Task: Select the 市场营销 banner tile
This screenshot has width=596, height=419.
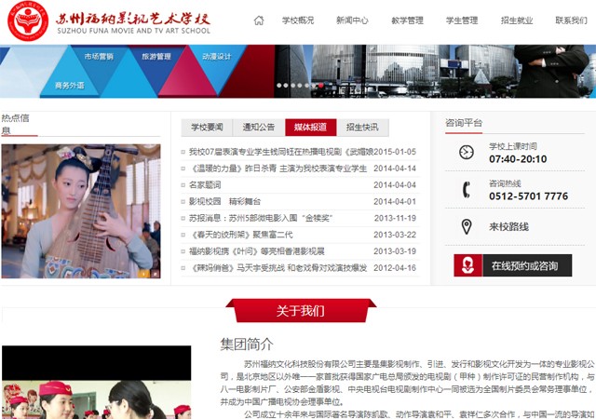Action: tap(99, 57)
